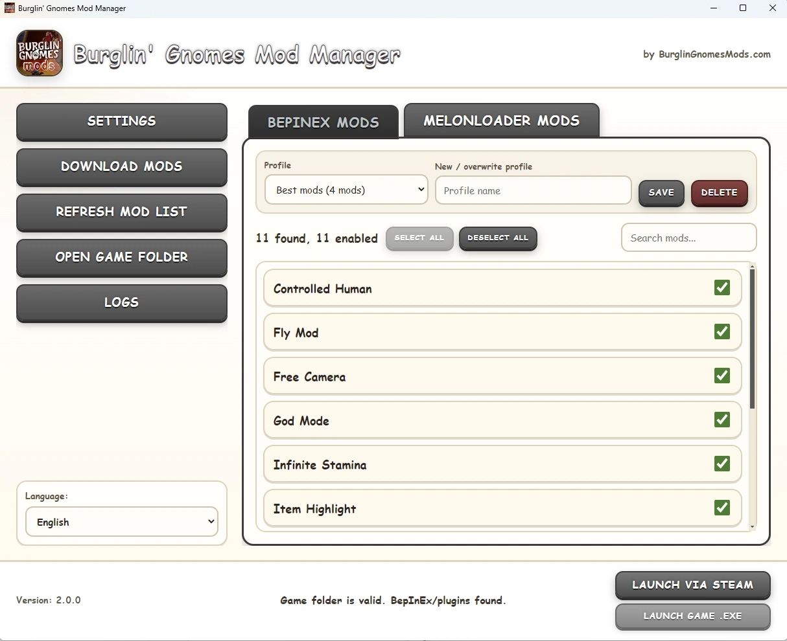
Task: Open the game folder
Action: click(x=122, y=257)
